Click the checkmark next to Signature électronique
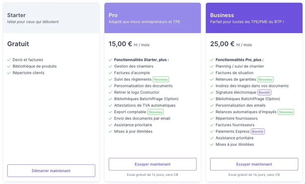This screenshot has height=184, width=305. point(212,93)
